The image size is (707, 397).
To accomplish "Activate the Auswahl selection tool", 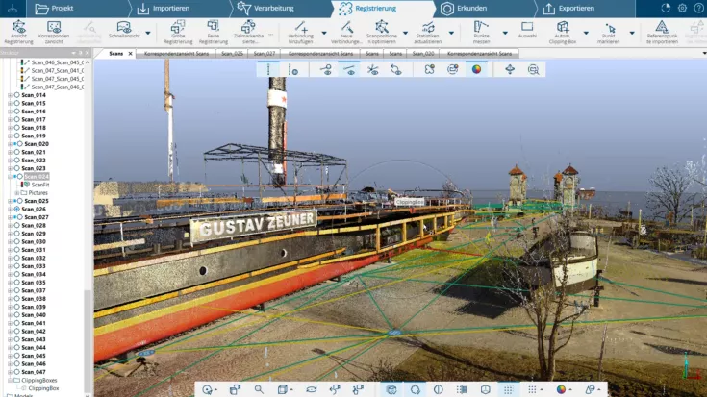I will (x=527, y=30).
